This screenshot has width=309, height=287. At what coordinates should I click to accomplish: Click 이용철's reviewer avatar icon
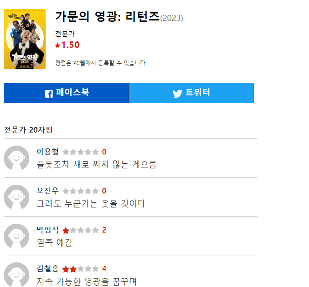[x=17, y=158]
